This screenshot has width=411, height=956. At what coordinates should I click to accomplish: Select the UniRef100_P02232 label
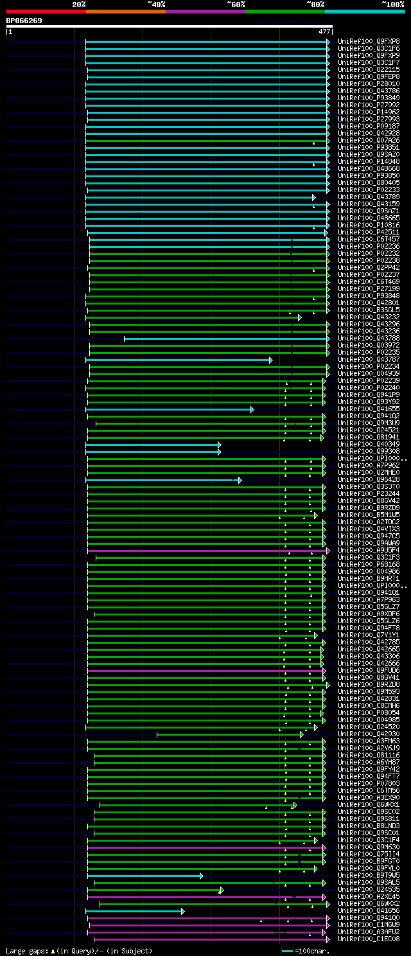point(369,254)
